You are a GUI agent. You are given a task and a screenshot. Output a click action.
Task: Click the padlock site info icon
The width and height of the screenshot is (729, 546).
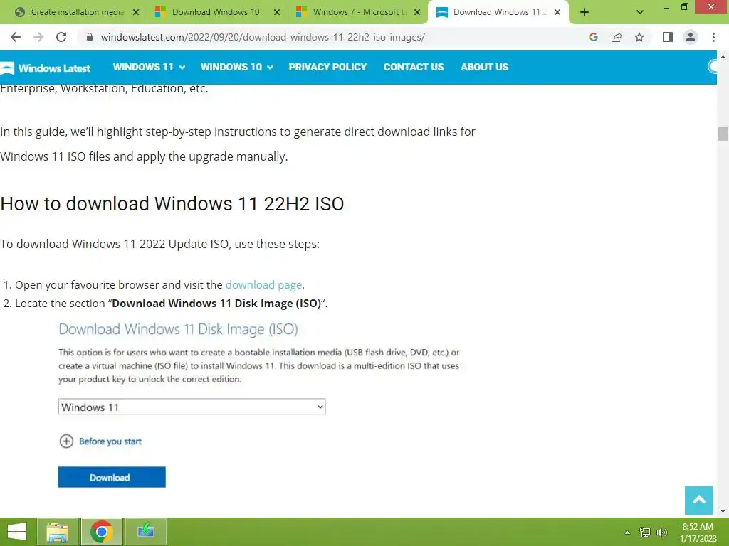90,37
